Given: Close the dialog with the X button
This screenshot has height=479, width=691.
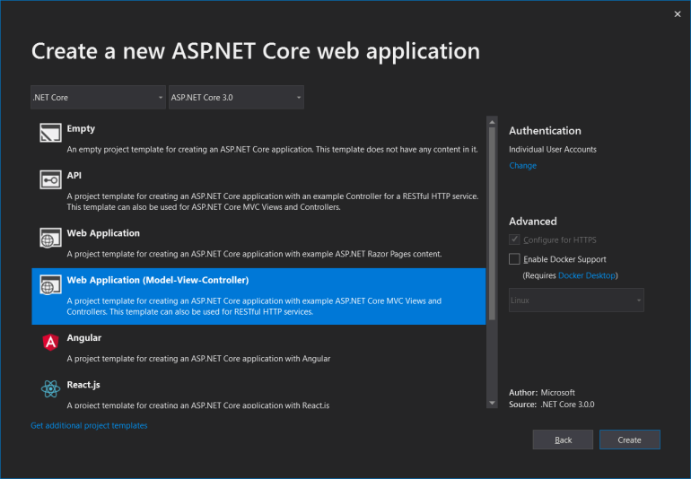Looking at the screenshot, I should (678, 14).
